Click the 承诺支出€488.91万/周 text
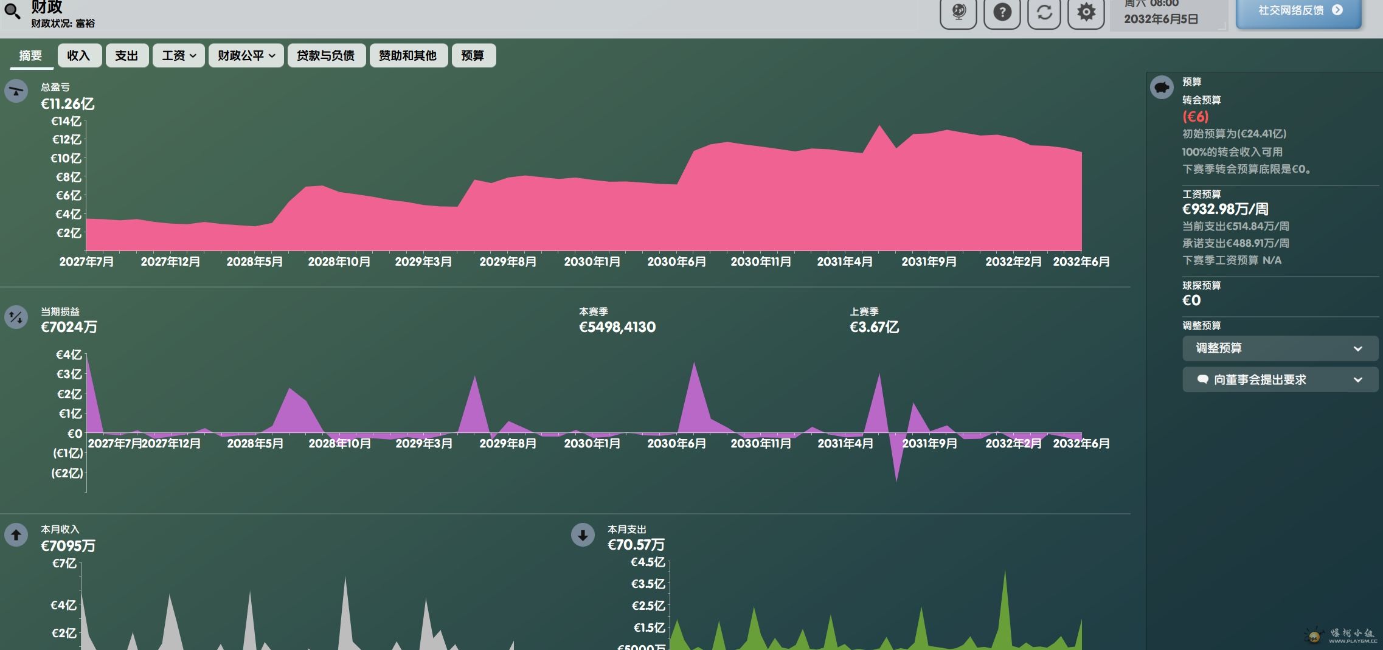 tap(1236, 243)
